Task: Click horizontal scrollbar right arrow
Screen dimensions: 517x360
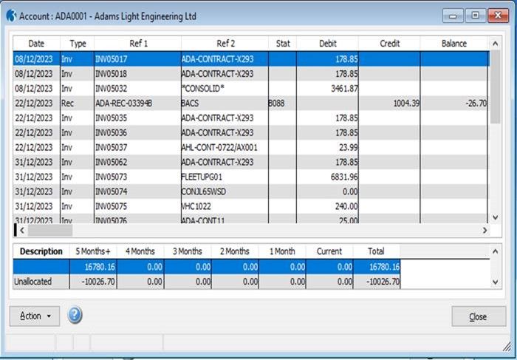Action: coord(485,231)
